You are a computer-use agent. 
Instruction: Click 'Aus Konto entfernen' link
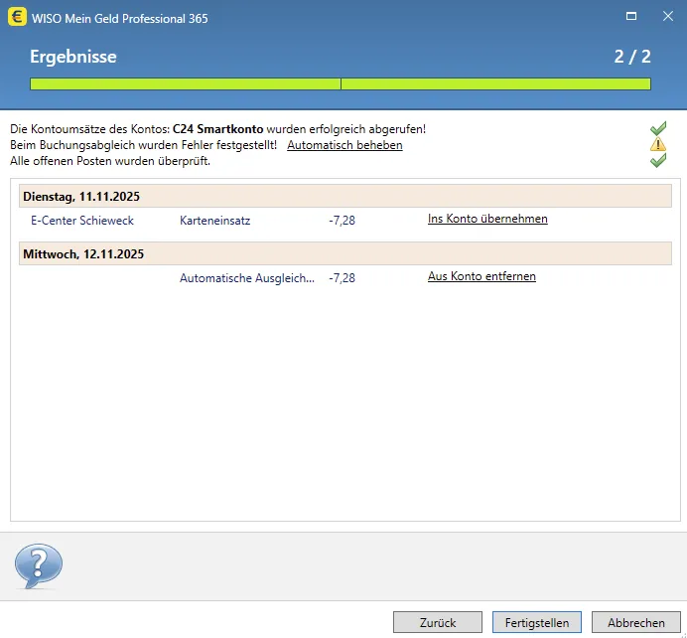point(481,276)
